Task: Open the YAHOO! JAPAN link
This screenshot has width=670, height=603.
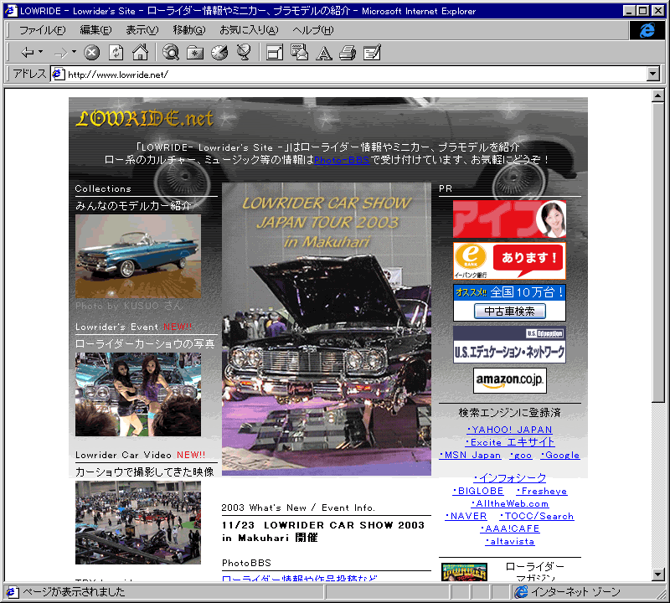Action: coord(509,430)
